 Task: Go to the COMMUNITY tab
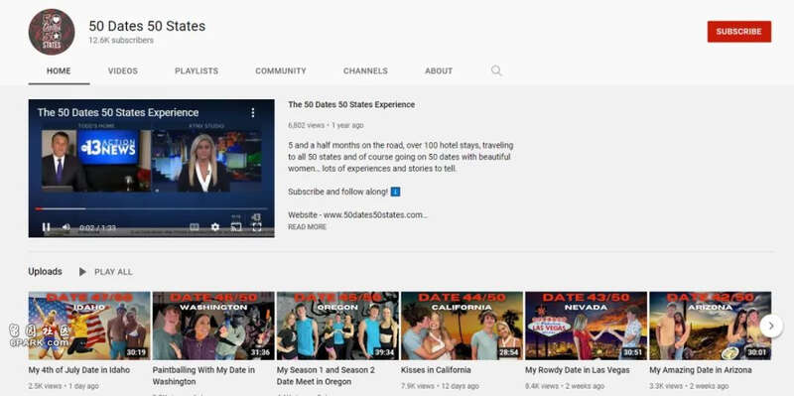(x=281, y=70)
